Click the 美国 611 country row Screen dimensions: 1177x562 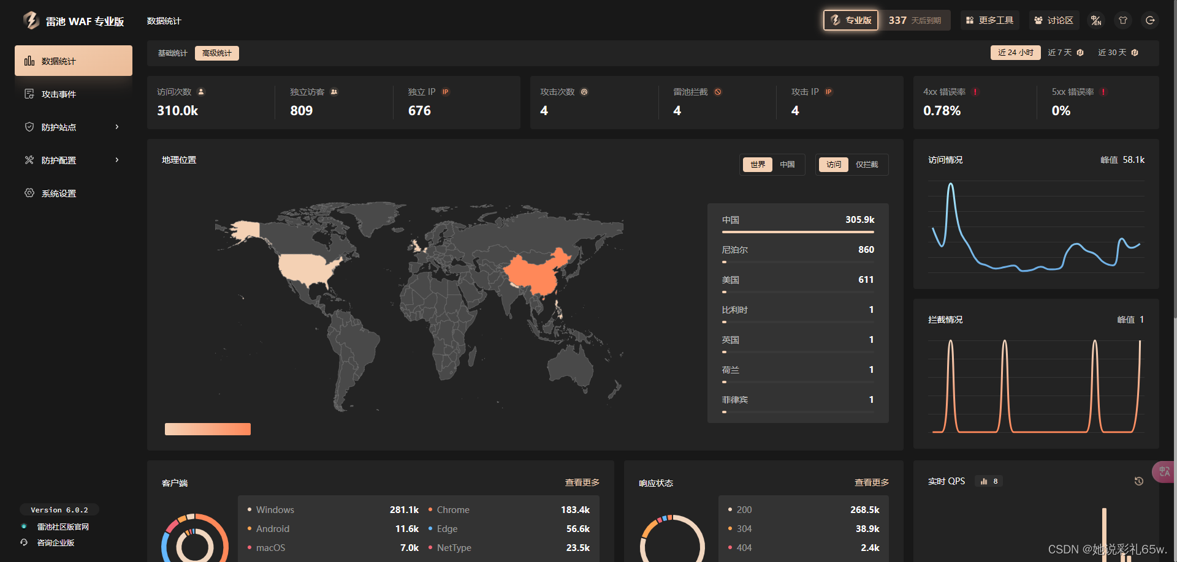click(798, 283)
